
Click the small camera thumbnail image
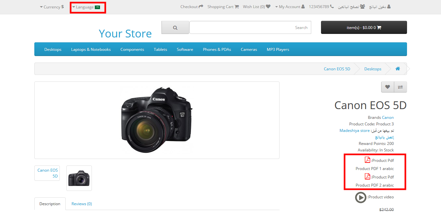click(79, 178)
